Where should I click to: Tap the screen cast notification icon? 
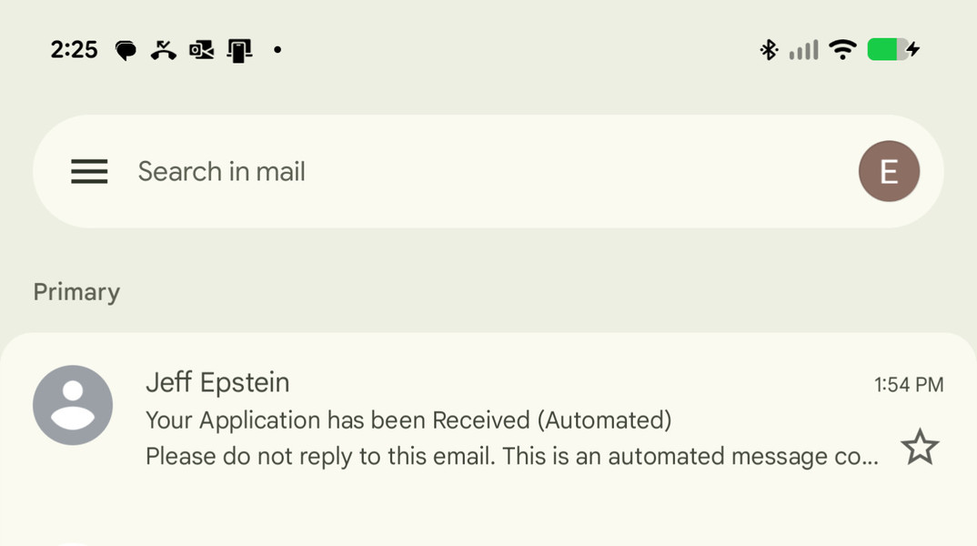coord(239,50)
